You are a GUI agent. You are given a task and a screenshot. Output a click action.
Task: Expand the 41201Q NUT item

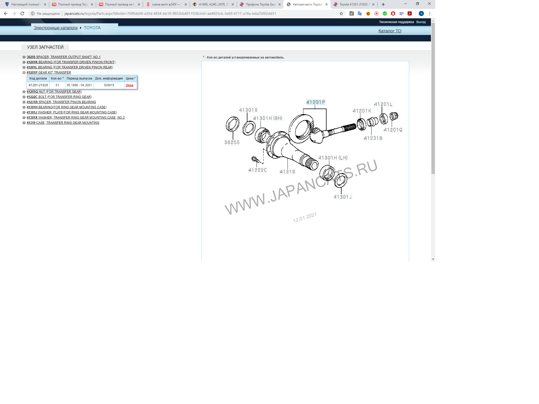coord(24,92)
